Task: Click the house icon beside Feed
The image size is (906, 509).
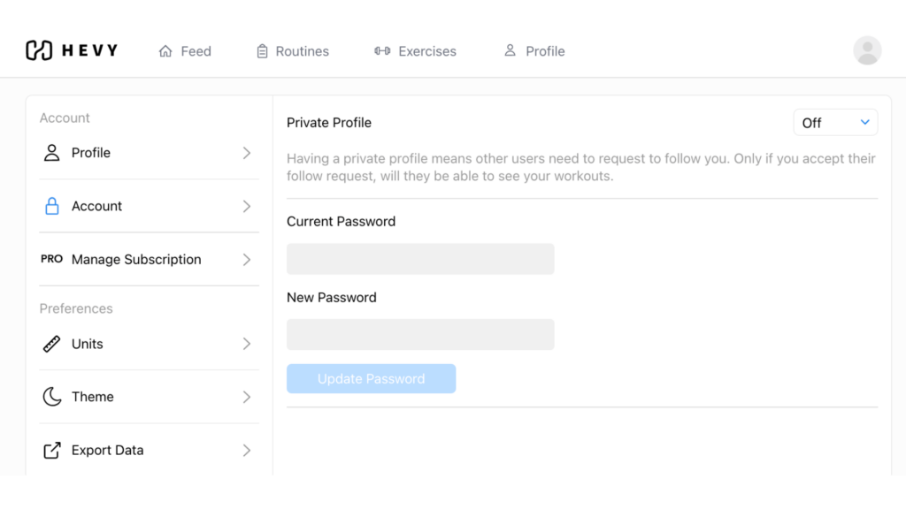Action: pos(165,51)
